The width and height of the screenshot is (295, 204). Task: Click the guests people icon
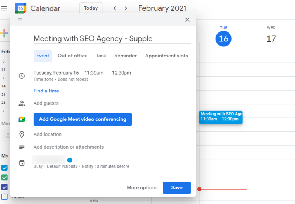22,103
